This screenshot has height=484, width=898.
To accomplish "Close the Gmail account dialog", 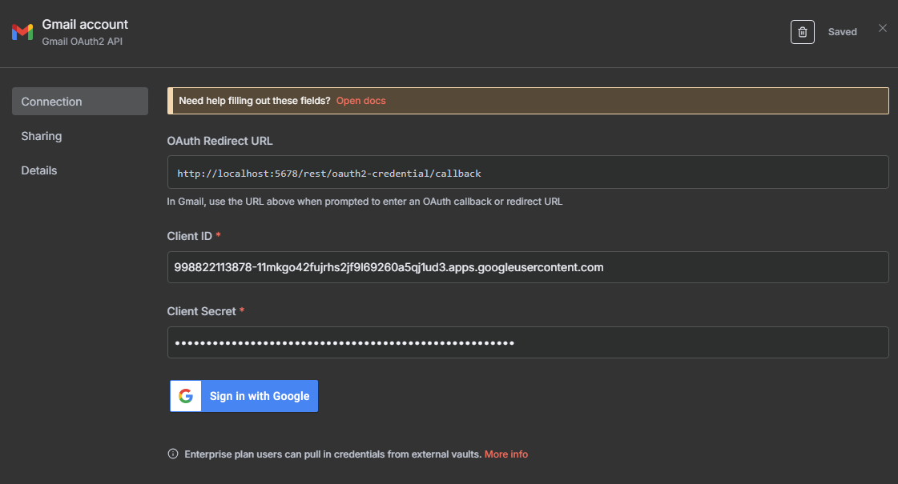I will tap(883, 28).
